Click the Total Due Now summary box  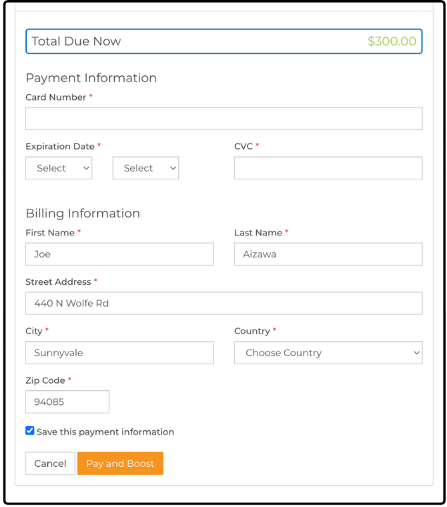click(x=223, y=41)
